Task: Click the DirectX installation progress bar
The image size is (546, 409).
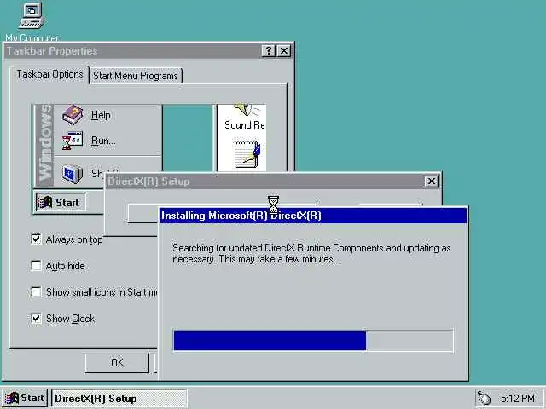Action: (x=313, y=341)
